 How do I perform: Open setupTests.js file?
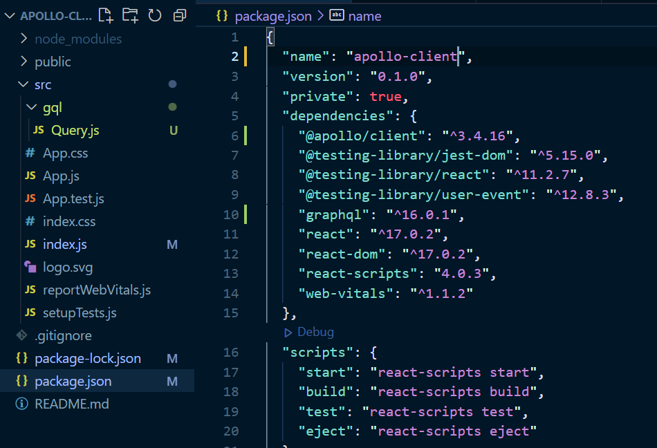tap(80, 312)
